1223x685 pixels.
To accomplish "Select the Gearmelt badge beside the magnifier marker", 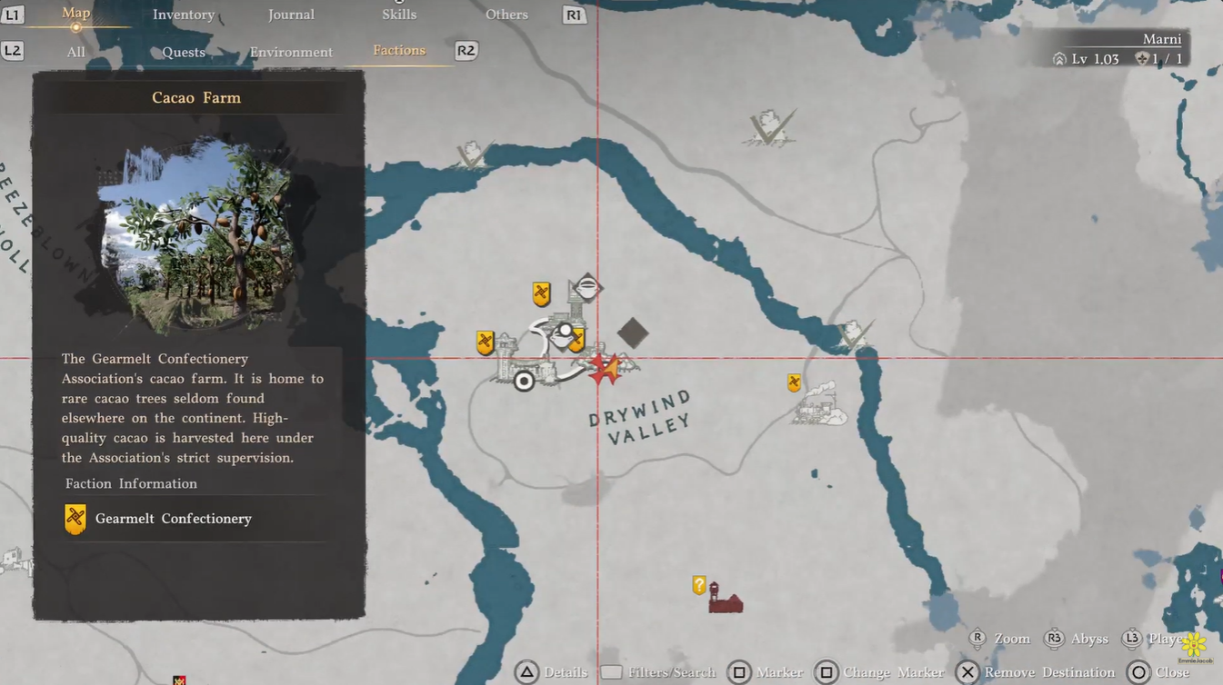I will pyautogui.click(x=576, y=341).
